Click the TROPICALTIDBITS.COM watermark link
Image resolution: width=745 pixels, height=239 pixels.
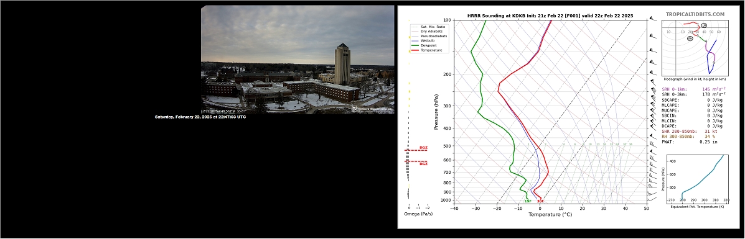click(x=695, y=15)
